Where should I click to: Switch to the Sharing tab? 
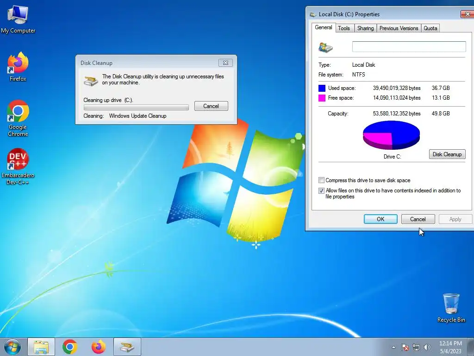pos(366,28)
